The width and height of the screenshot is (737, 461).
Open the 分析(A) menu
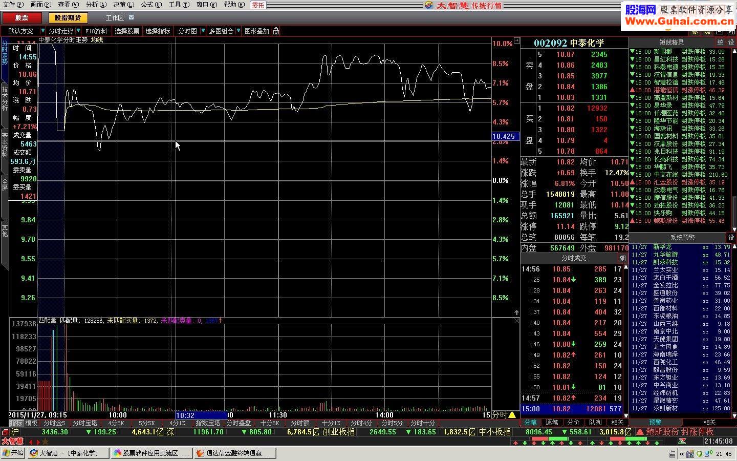[x=96, y=5]
